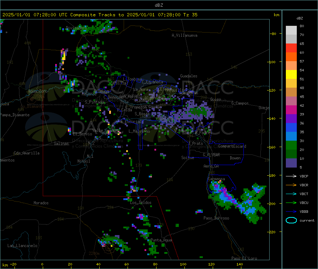The height and width of the screenshot is (269, 318).
Task: Click the Paso_Barroso place label
Action: click(216, 218)
